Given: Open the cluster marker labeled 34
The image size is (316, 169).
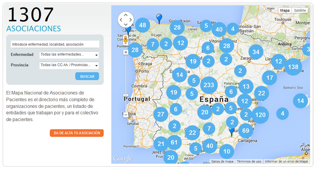Looking at the screenshot, I should coord(256,52).
